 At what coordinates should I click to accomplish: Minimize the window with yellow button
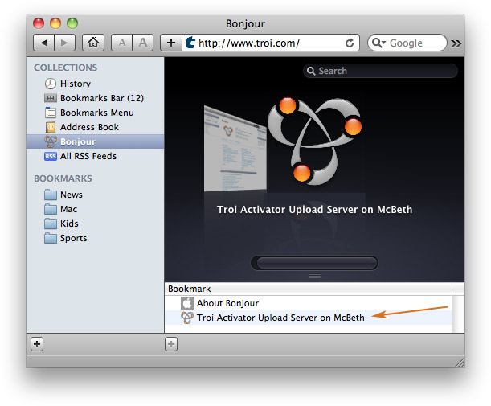coord(55,23)
